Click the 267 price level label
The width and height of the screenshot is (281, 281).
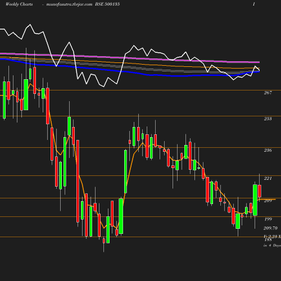tap(268, 93)
